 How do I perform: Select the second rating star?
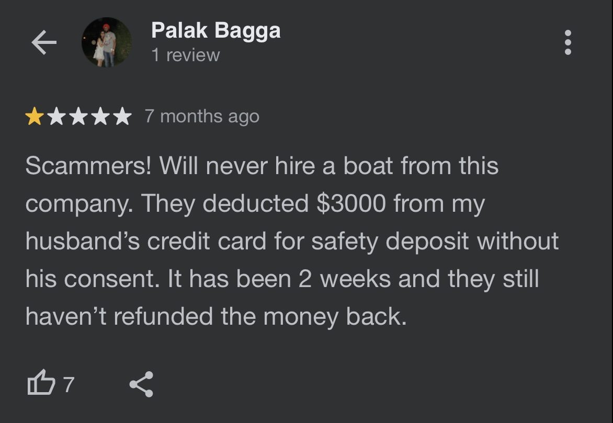point(56,116)
